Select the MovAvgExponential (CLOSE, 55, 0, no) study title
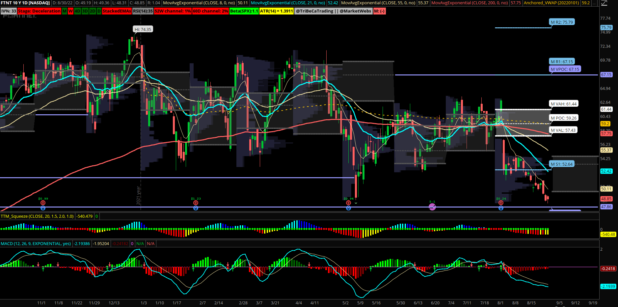Image resolution: width=618 pixels, height=307 pixels. click(378, 3)
